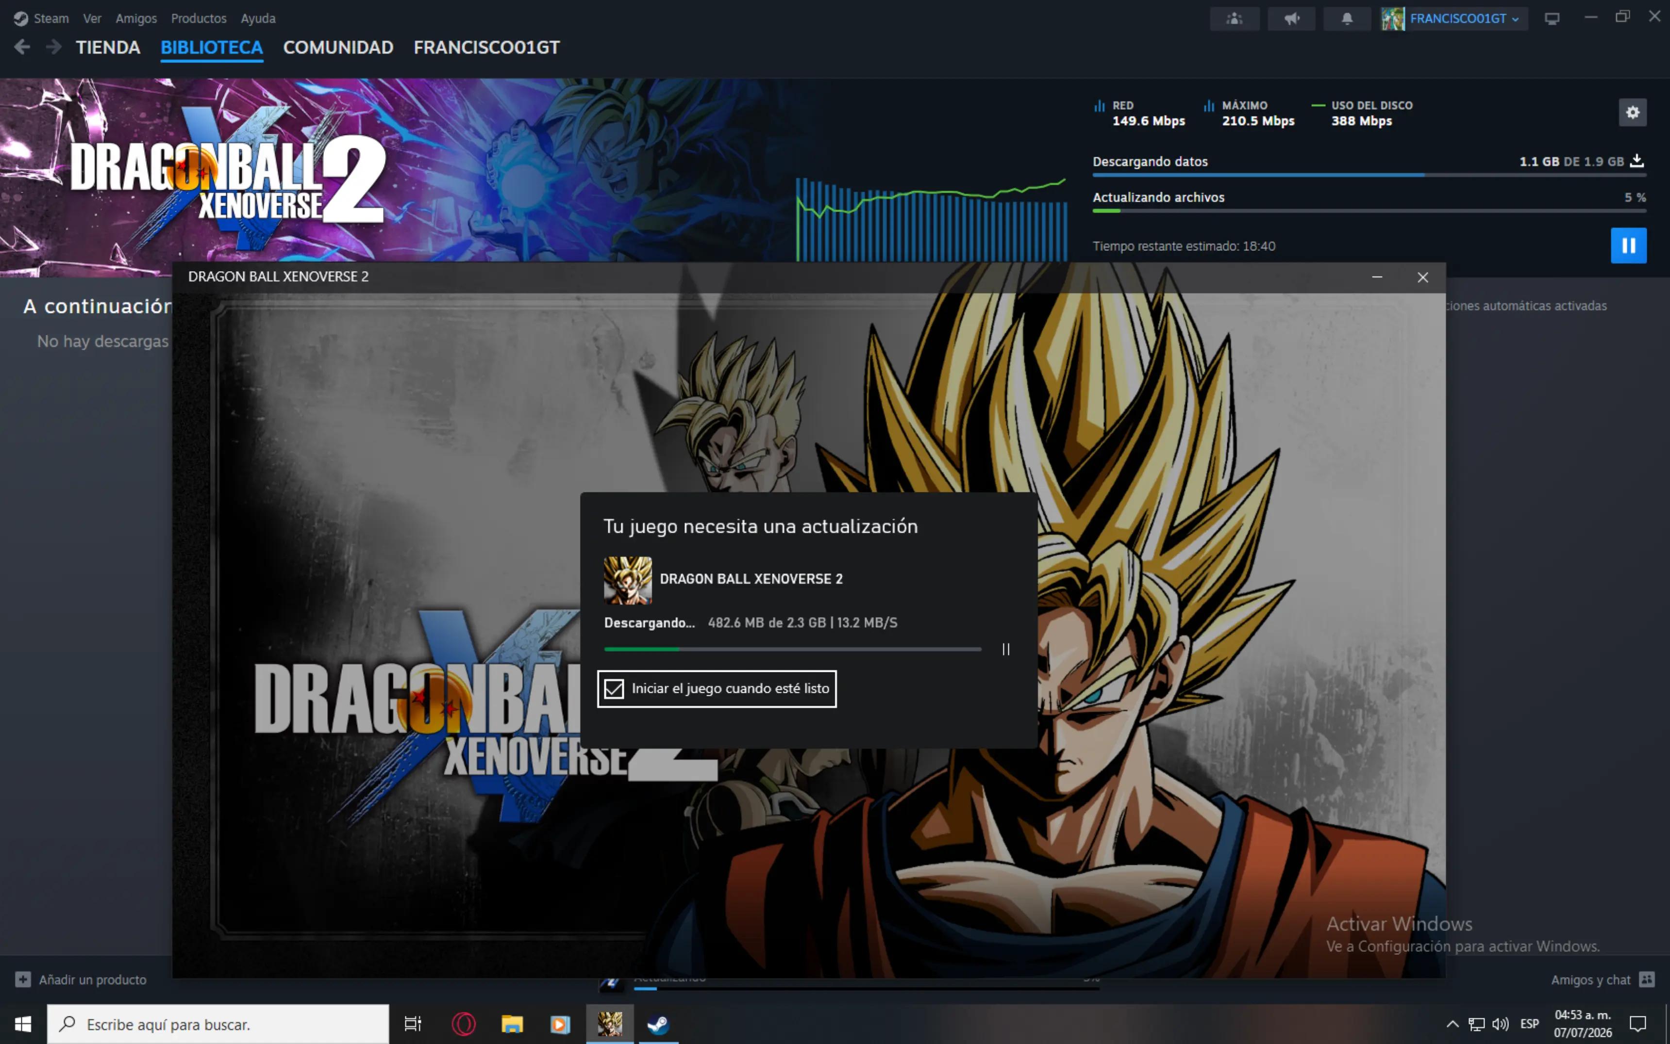Image resolution: width=1670 pixels, height=1044 pixels.
Task: Open the Windows Start menu
Action: pos(23,1024)
